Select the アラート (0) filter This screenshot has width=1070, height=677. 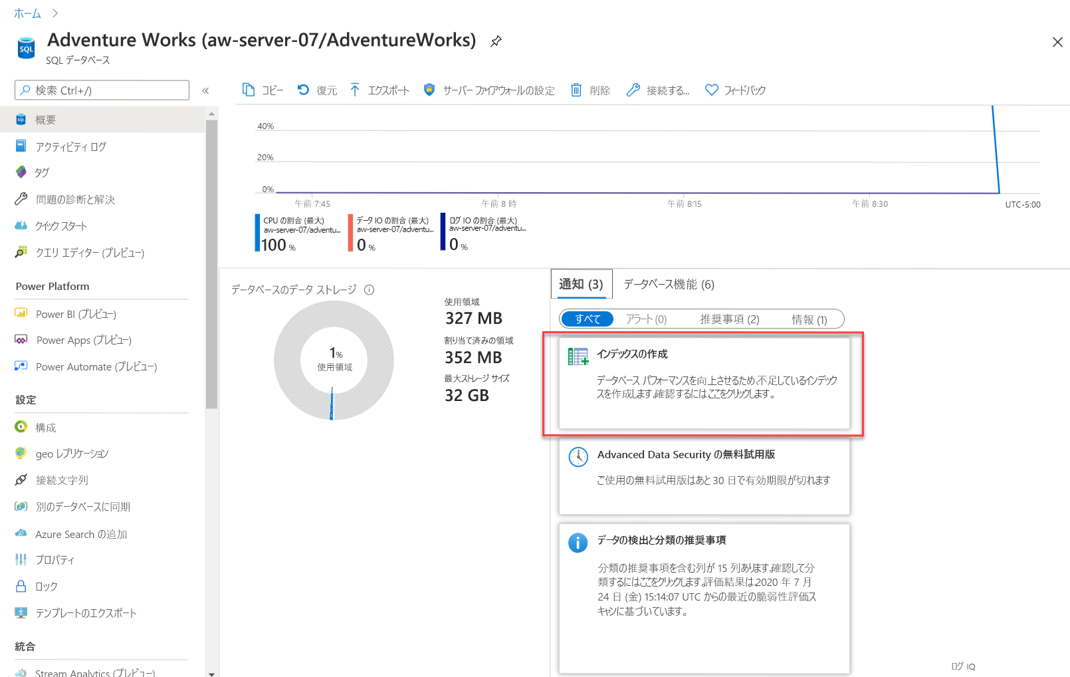pos(646,319)
